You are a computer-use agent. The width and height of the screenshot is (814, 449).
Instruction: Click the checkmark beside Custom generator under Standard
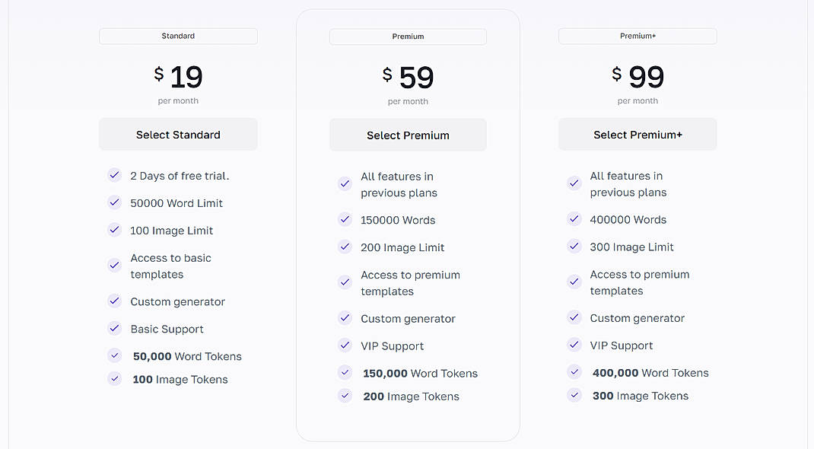[114, 301]
